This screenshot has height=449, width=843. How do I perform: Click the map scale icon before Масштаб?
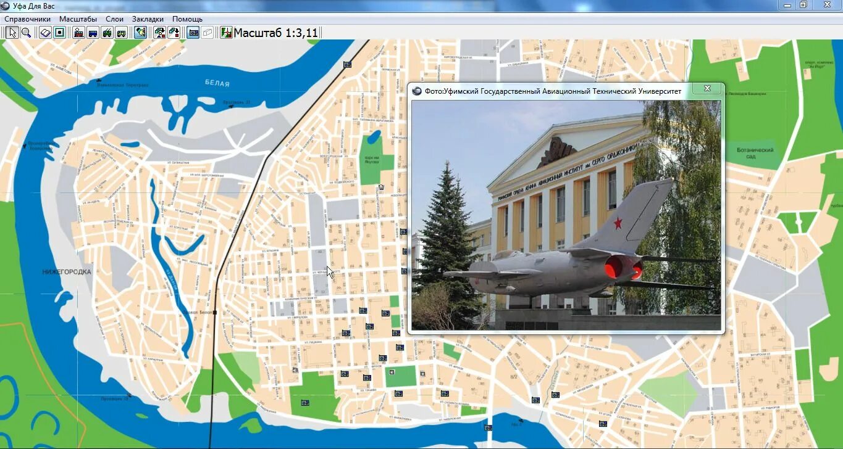click(x=227, y=33)
